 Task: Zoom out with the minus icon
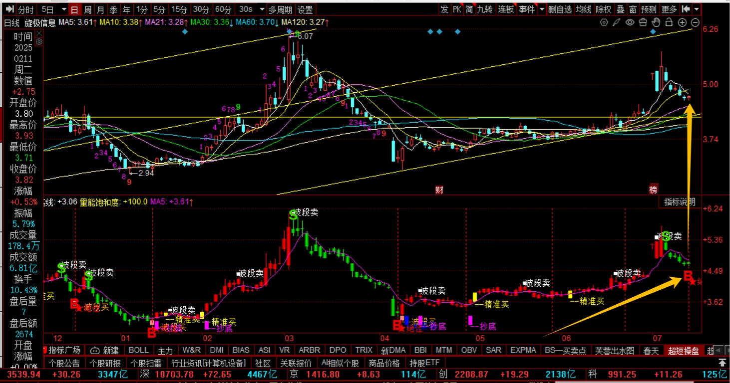695,22
